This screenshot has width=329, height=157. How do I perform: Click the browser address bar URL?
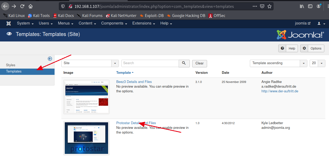coord(154,6)
